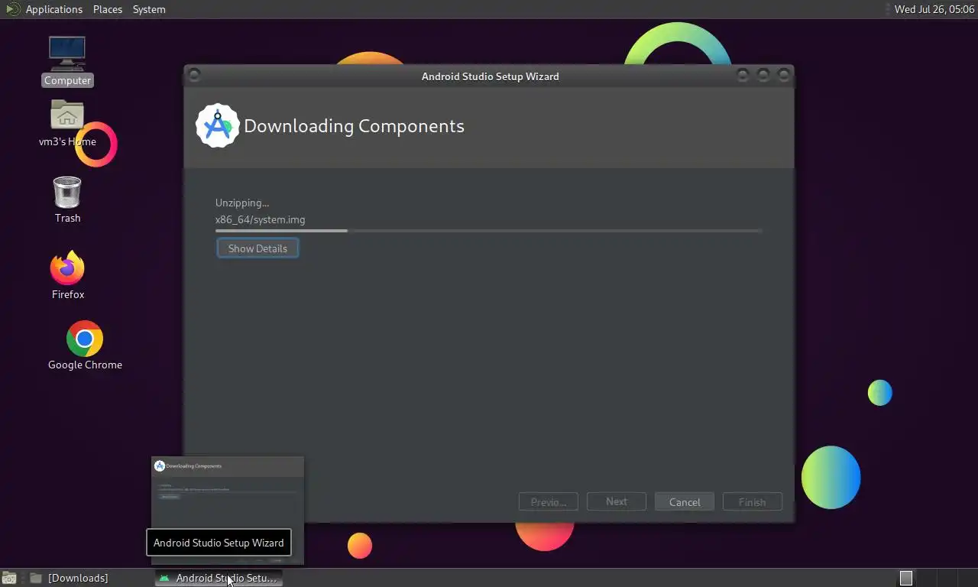The image size is (978, 587).
Task: Cancel the component download
Action: point(685,502)
